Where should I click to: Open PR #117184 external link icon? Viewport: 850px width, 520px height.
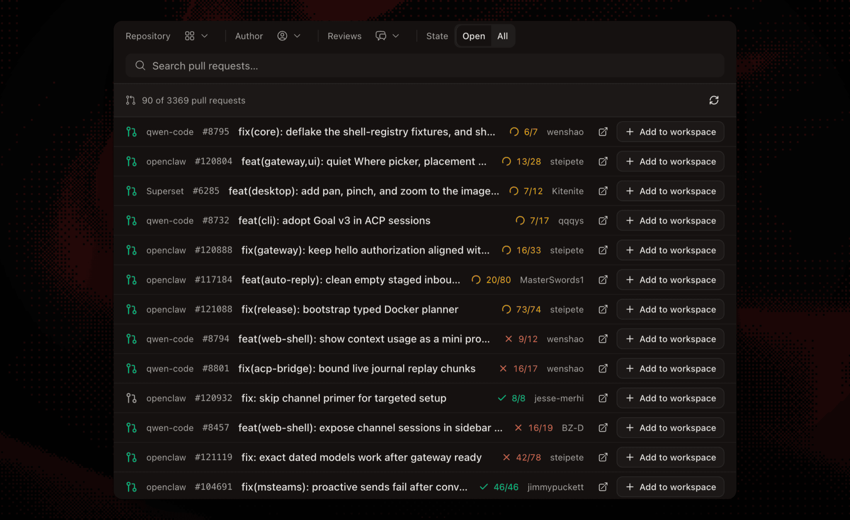pos(603,280)
